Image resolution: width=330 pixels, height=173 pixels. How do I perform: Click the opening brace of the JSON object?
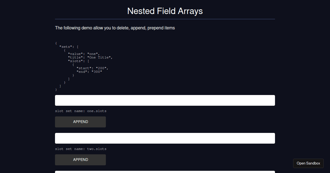pos(56,43)
